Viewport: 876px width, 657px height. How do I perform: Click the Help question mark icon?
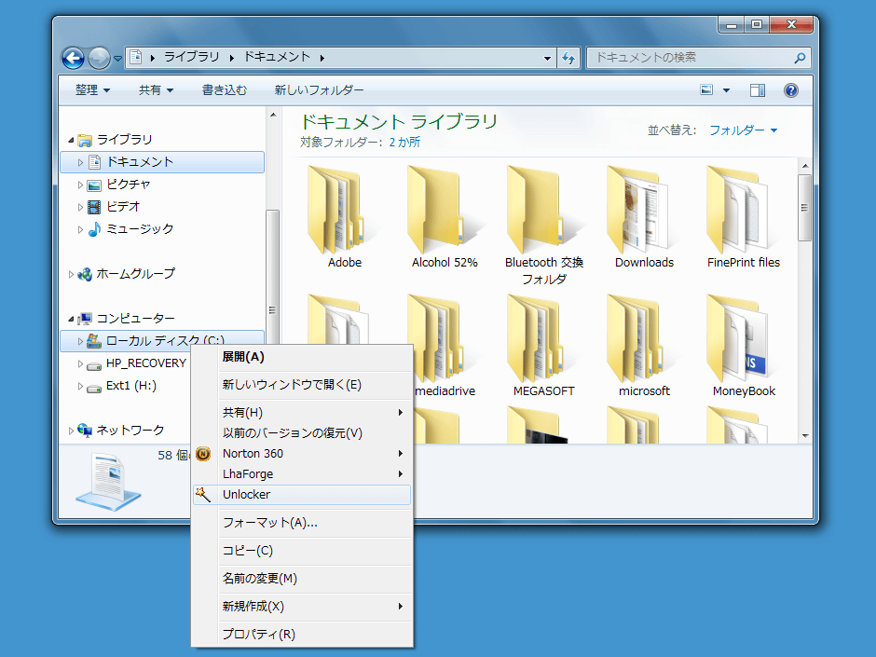(791, 90)
